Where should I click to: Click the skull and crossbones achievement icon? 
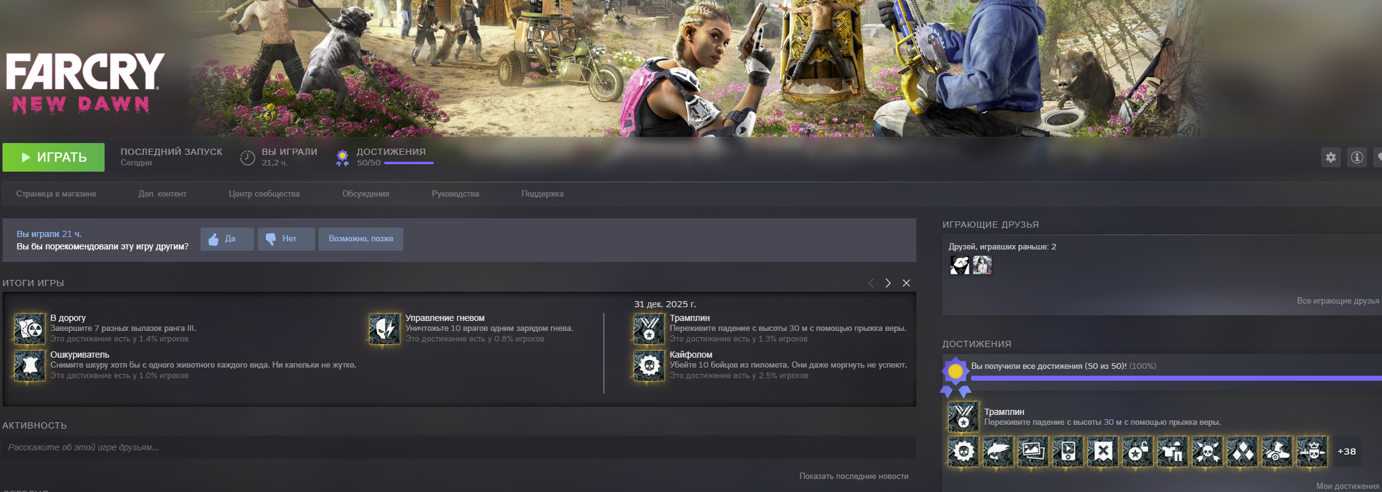tap(1207, 451)
